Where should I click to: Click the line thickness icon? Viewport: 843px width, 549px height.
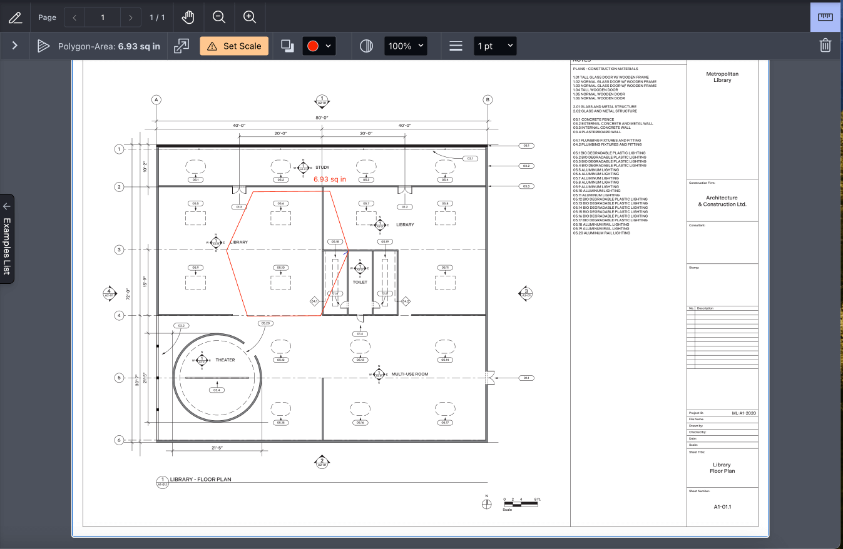pos(456,45)
